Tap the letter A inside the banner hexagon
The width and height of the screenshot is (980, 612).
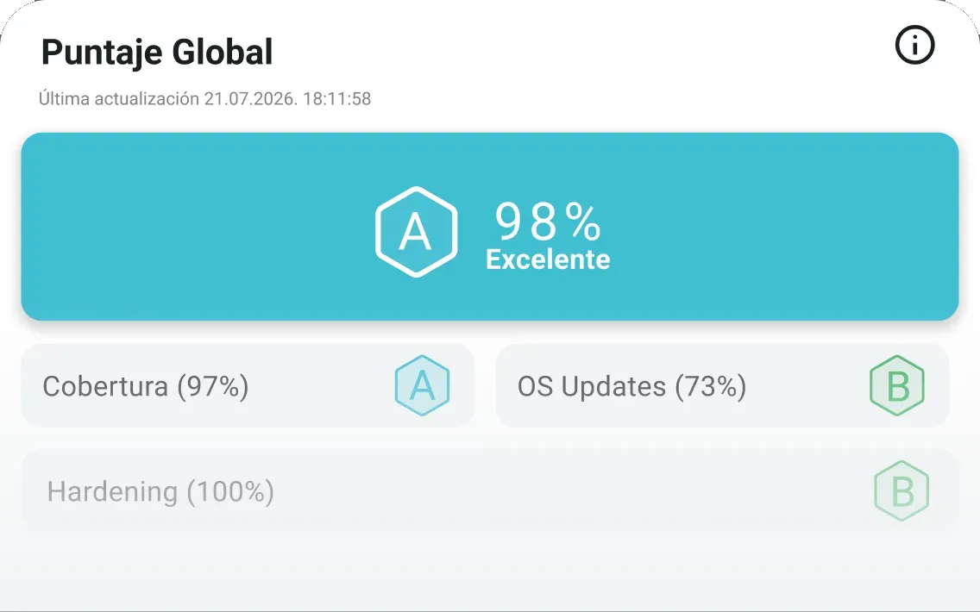click(x=416, y=232)
